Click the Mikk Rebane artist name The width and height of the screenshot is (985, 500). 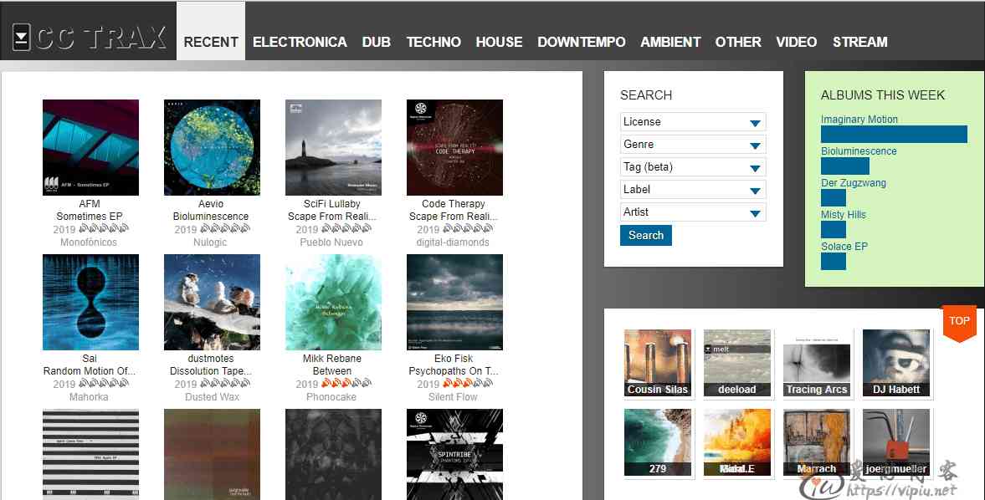331,359
